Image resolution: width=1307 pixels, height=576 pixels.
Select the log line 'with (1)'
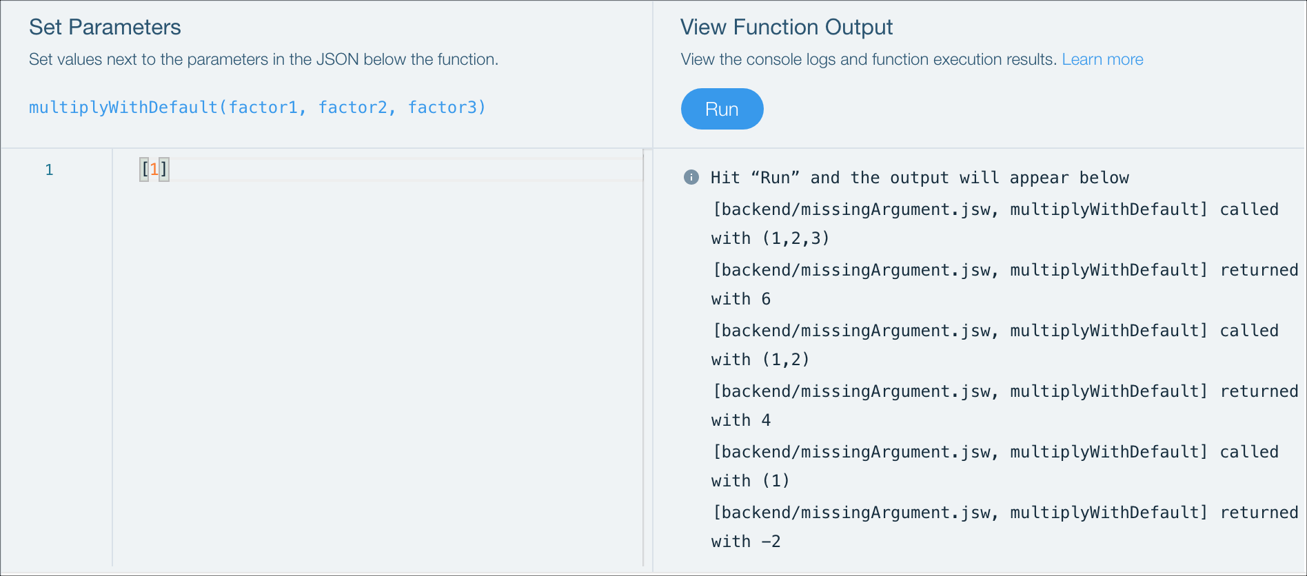(750, 481)
